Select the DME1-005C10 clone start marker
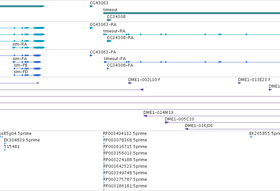The height and width of the screenshot is (191, 280). (166, 122)
